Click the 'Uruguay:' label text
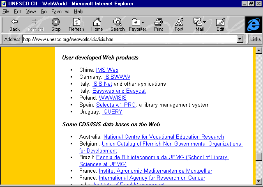 coord(90,112)
